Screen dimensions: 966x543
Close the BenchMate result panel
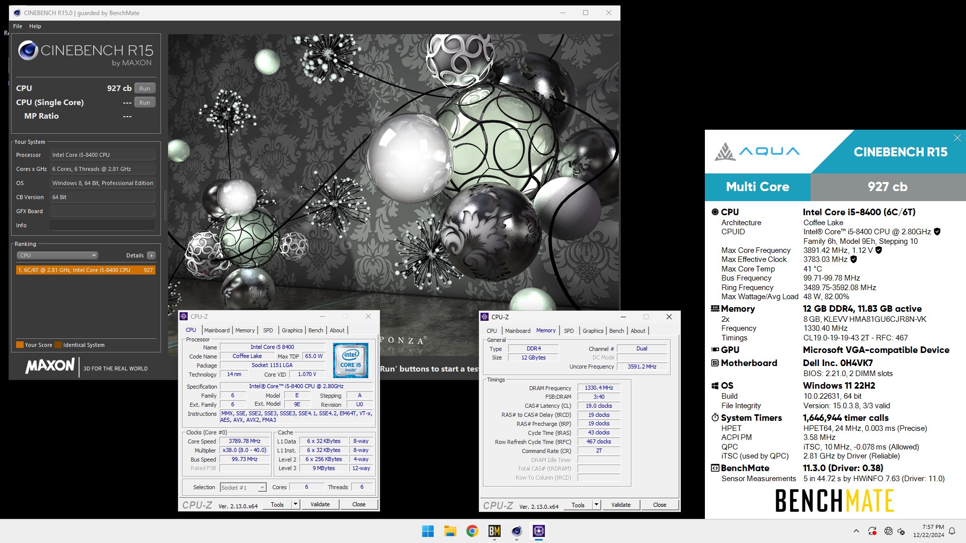[957, 138]
